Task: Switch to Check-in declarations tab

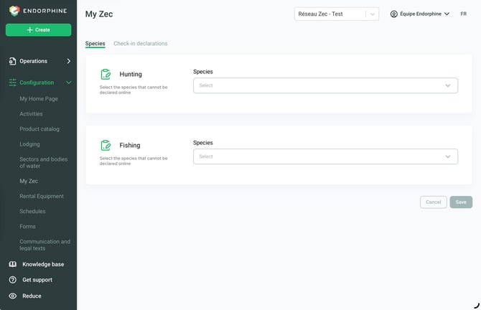Action: [141, 44]
